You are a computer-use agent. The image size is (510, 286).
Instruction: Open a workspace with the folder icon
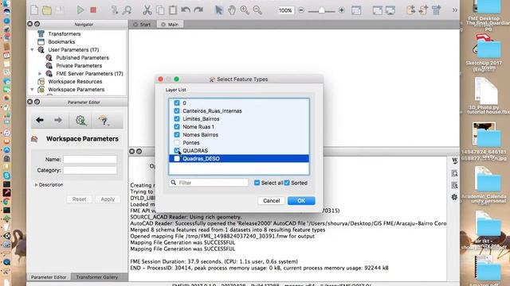point(47,10)
